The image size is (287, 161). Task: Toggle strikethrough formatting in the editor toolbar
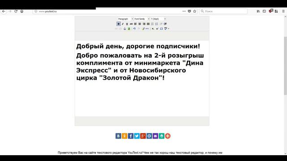131,24
